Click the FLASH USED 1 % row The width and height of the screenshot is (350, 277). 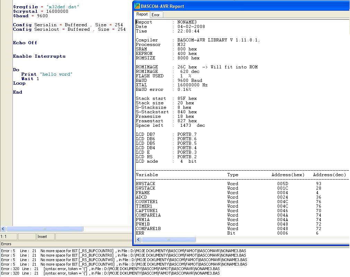[164, 76]
